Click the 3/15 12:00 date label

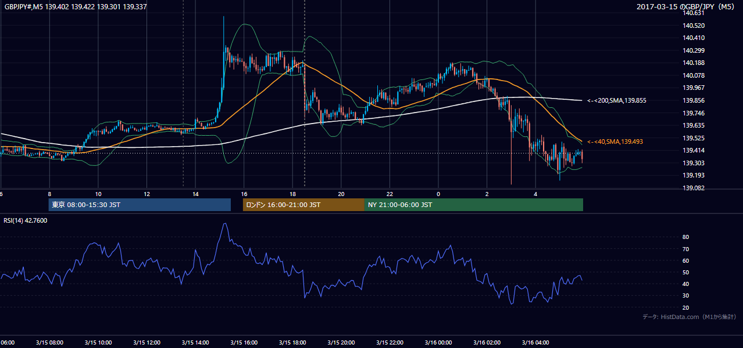[x=147, y=343]
